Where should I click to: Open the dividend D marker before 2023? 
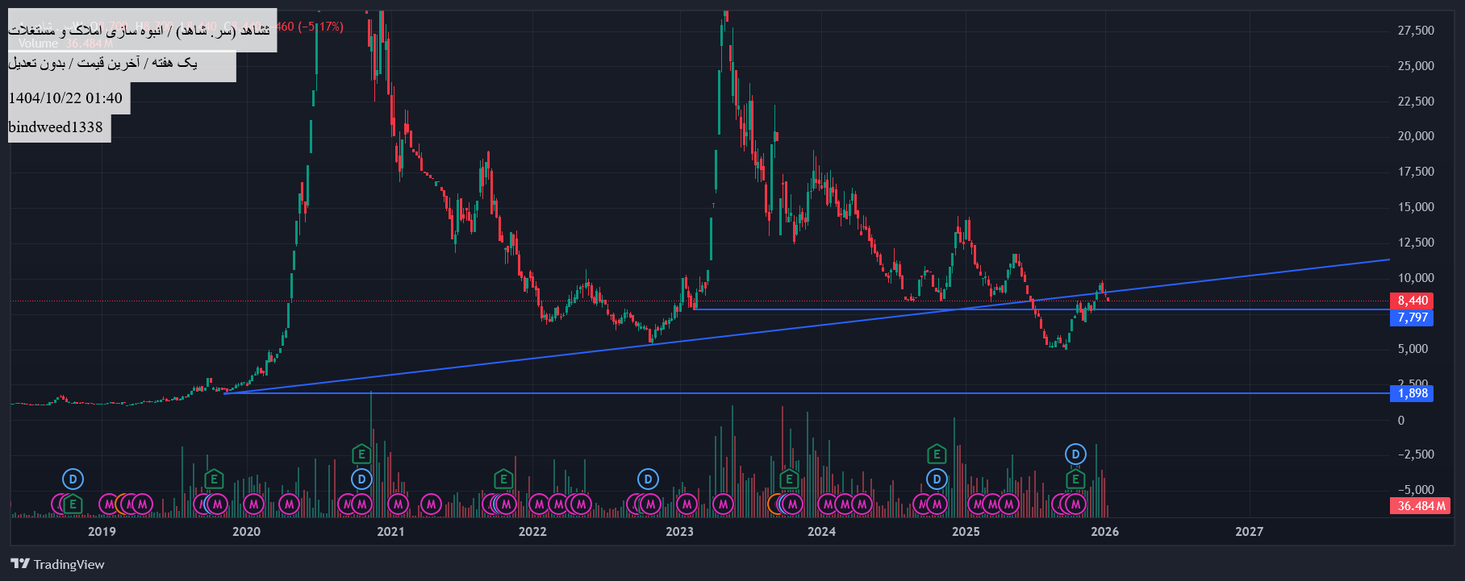[x=648, y=479]
